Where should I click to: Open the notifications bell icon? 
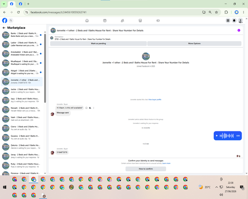[234, 20]
